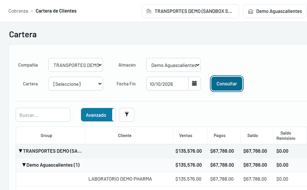Click Ventas total in TRANSPORTES DEMO group row
This screenshot has width=307, height=190.
(x=188, y=151)
